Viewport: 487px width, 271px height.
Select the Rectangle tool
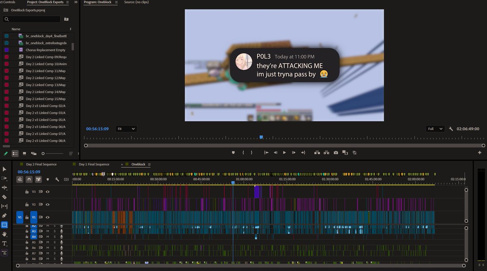4,225
